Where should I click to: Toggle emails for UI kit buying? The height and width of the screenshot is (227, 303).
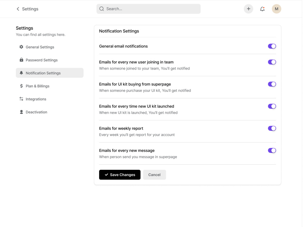[272, 84]
